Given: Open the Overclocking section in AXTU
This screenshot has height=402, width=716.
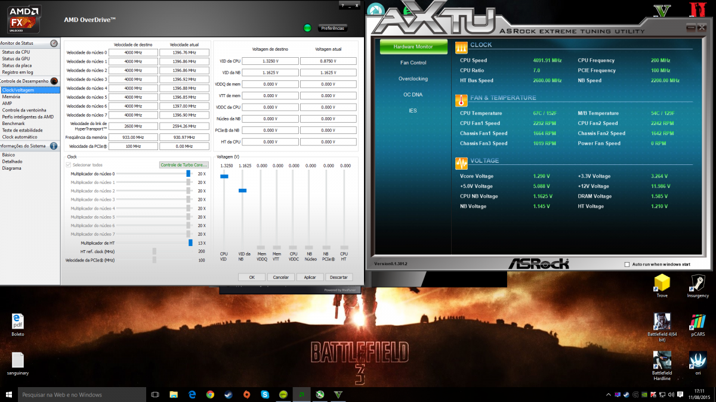Looking at the screenshot, I should tap(413, 79).
